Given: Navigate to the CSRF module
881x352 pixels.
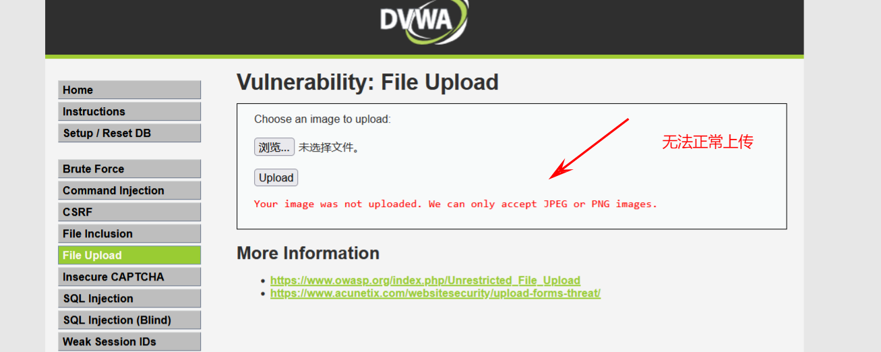Looking at the screenshot, I should tap(129, 212).
